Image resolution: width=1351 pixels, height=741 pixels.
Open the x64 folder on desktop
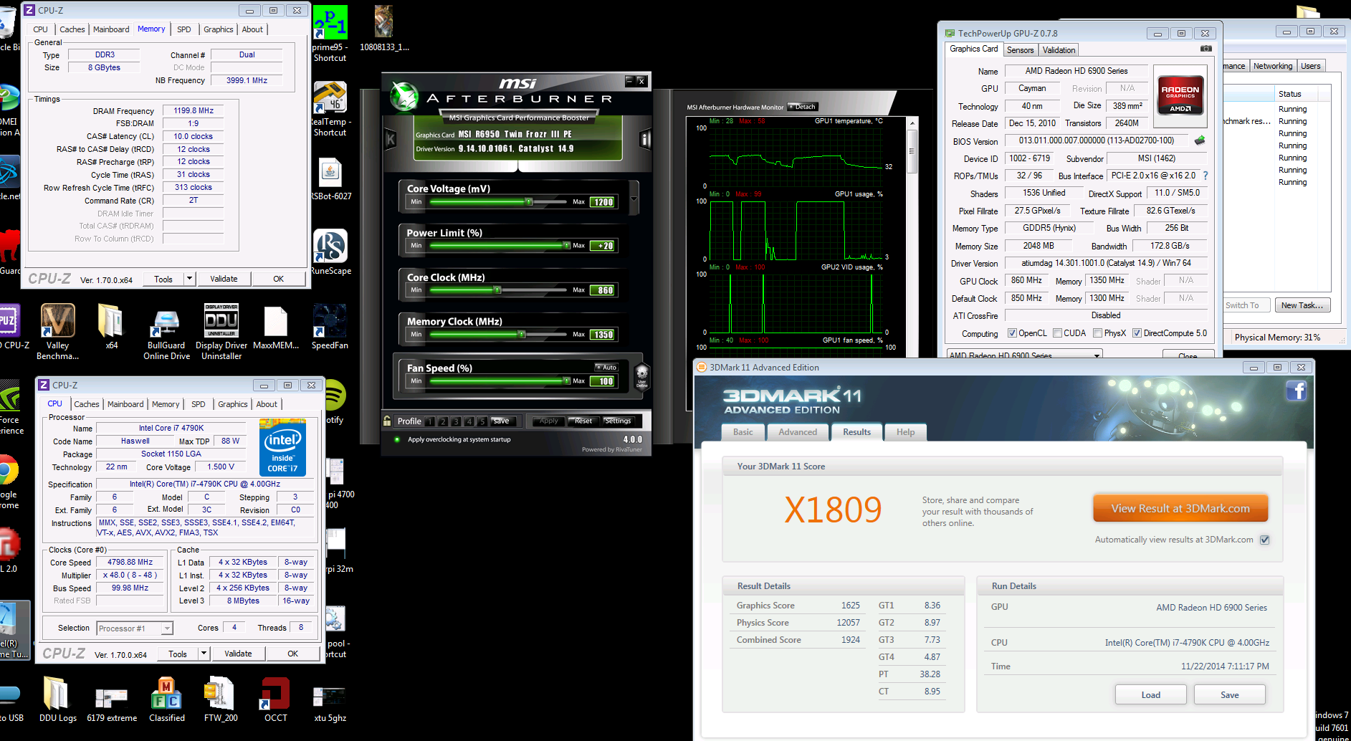pos(112,327)
